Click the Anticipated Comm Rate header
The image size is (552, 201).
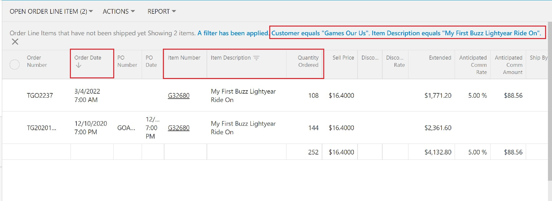473,65
